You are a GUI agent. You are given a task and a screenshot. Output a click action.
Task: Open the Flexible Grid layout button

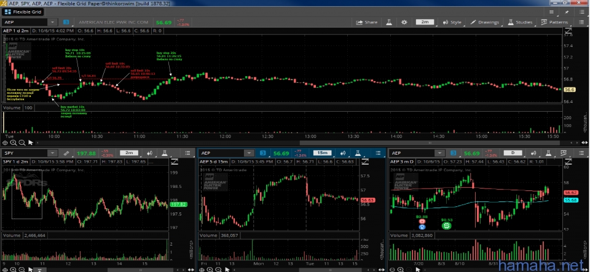23,12
